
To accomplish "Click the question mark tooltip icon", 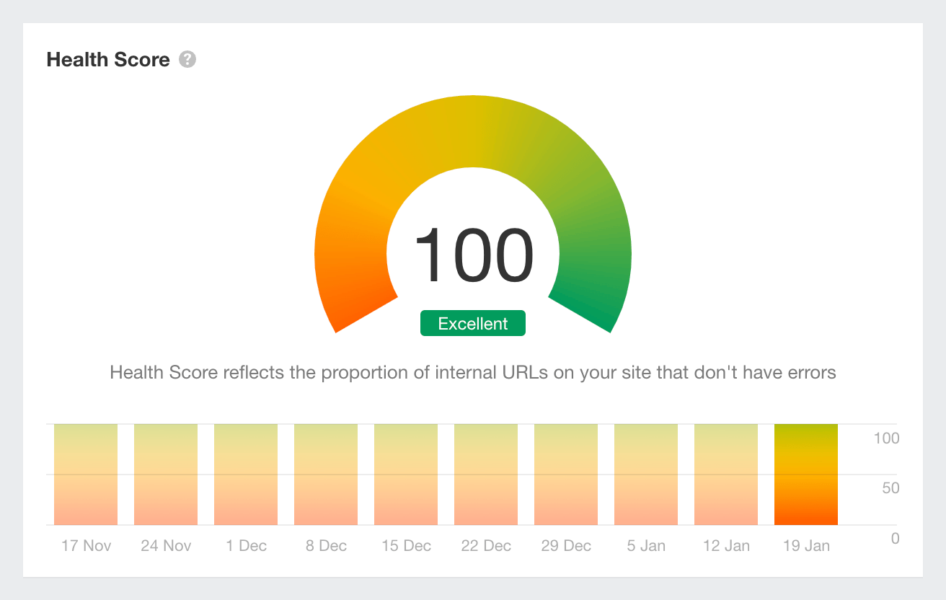I will pos(186,60).
